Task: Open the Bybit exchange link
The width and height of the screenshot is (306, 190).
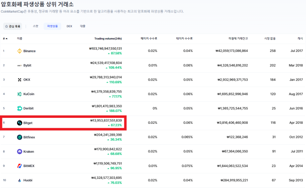Action: (27, 65)
